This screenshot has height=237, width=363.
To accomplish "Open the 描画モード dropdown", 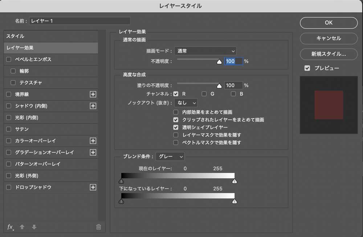I will click(205, 51).
